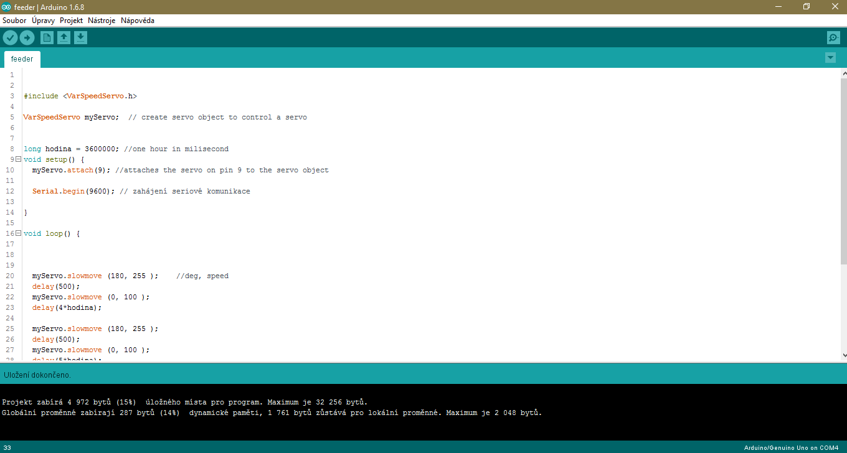Click the Verify sketch checkmark icon
The width and height of the screenshot is (847, 453).
10,38
